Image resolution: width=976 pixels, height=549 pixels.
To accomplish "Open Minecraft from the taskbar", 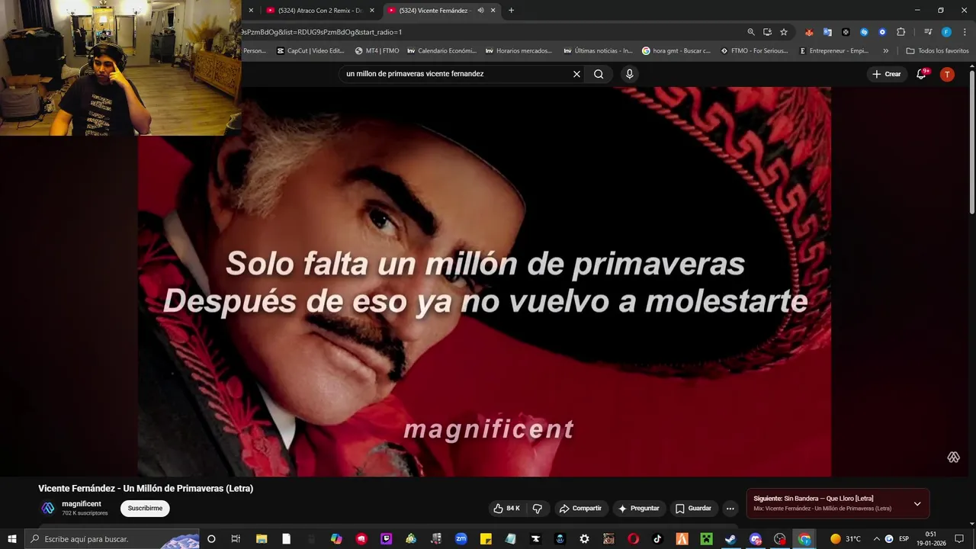I will [706, 539].
